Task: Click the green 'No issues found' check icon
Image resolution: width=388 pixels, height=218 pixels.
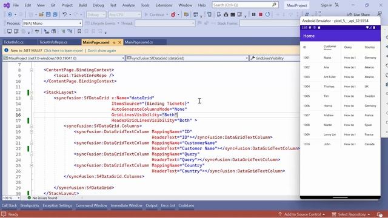Action: (29, 198)
